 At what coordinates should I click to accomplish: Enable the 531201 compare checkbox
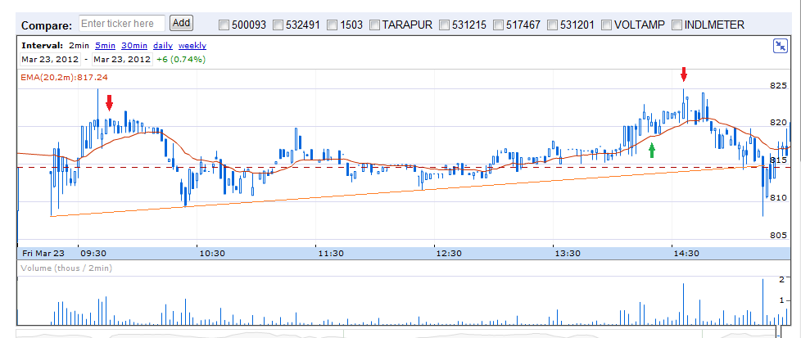point(552,25)
